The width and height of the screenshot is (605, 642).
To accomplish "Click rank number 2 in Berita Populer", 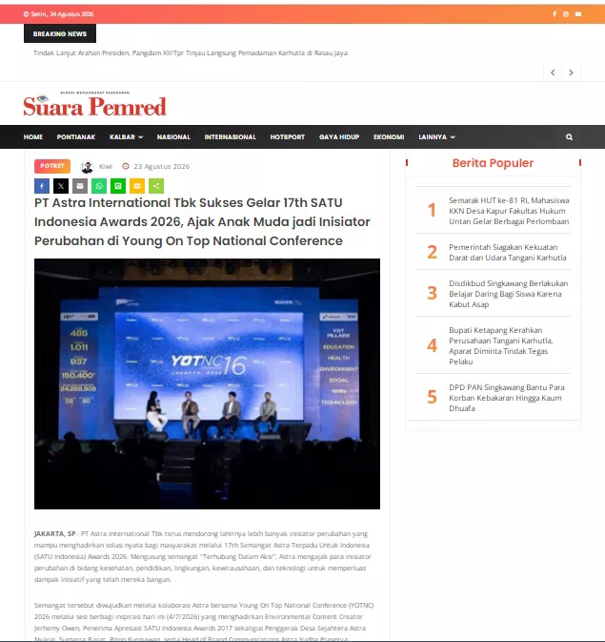I will tap(432, 252).
